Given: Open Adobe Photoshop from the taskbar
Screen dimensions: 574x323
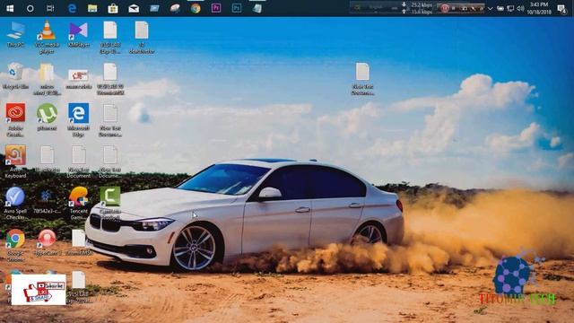Looking at the screenshot, I should [x=237, y=8].
